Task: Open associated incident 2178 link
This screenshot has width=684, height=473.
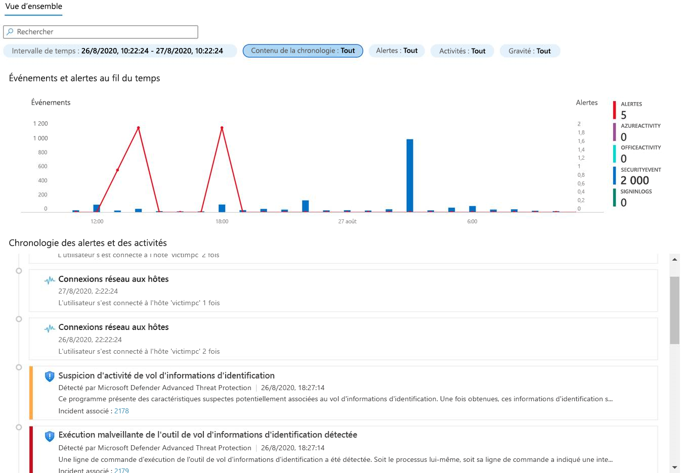Action: (121, 411)
